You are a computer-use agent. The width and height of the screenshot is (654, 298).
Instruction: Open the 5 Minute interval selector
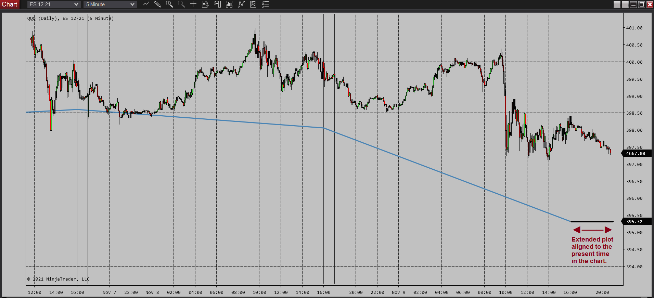pos(110,4)
